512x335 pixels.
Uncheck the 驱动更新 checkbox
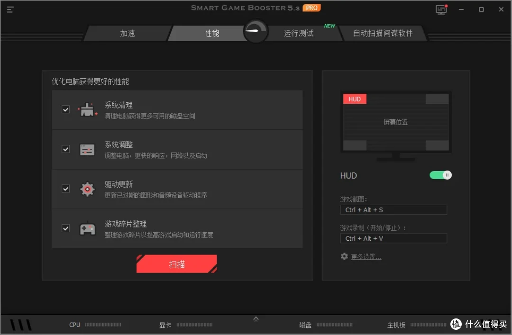click(65, 189)
